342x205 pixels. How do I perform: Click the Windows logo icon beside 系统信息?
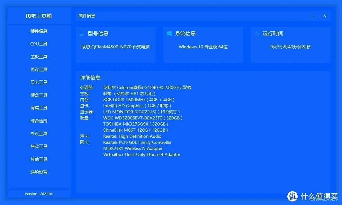tap(169, 33)
